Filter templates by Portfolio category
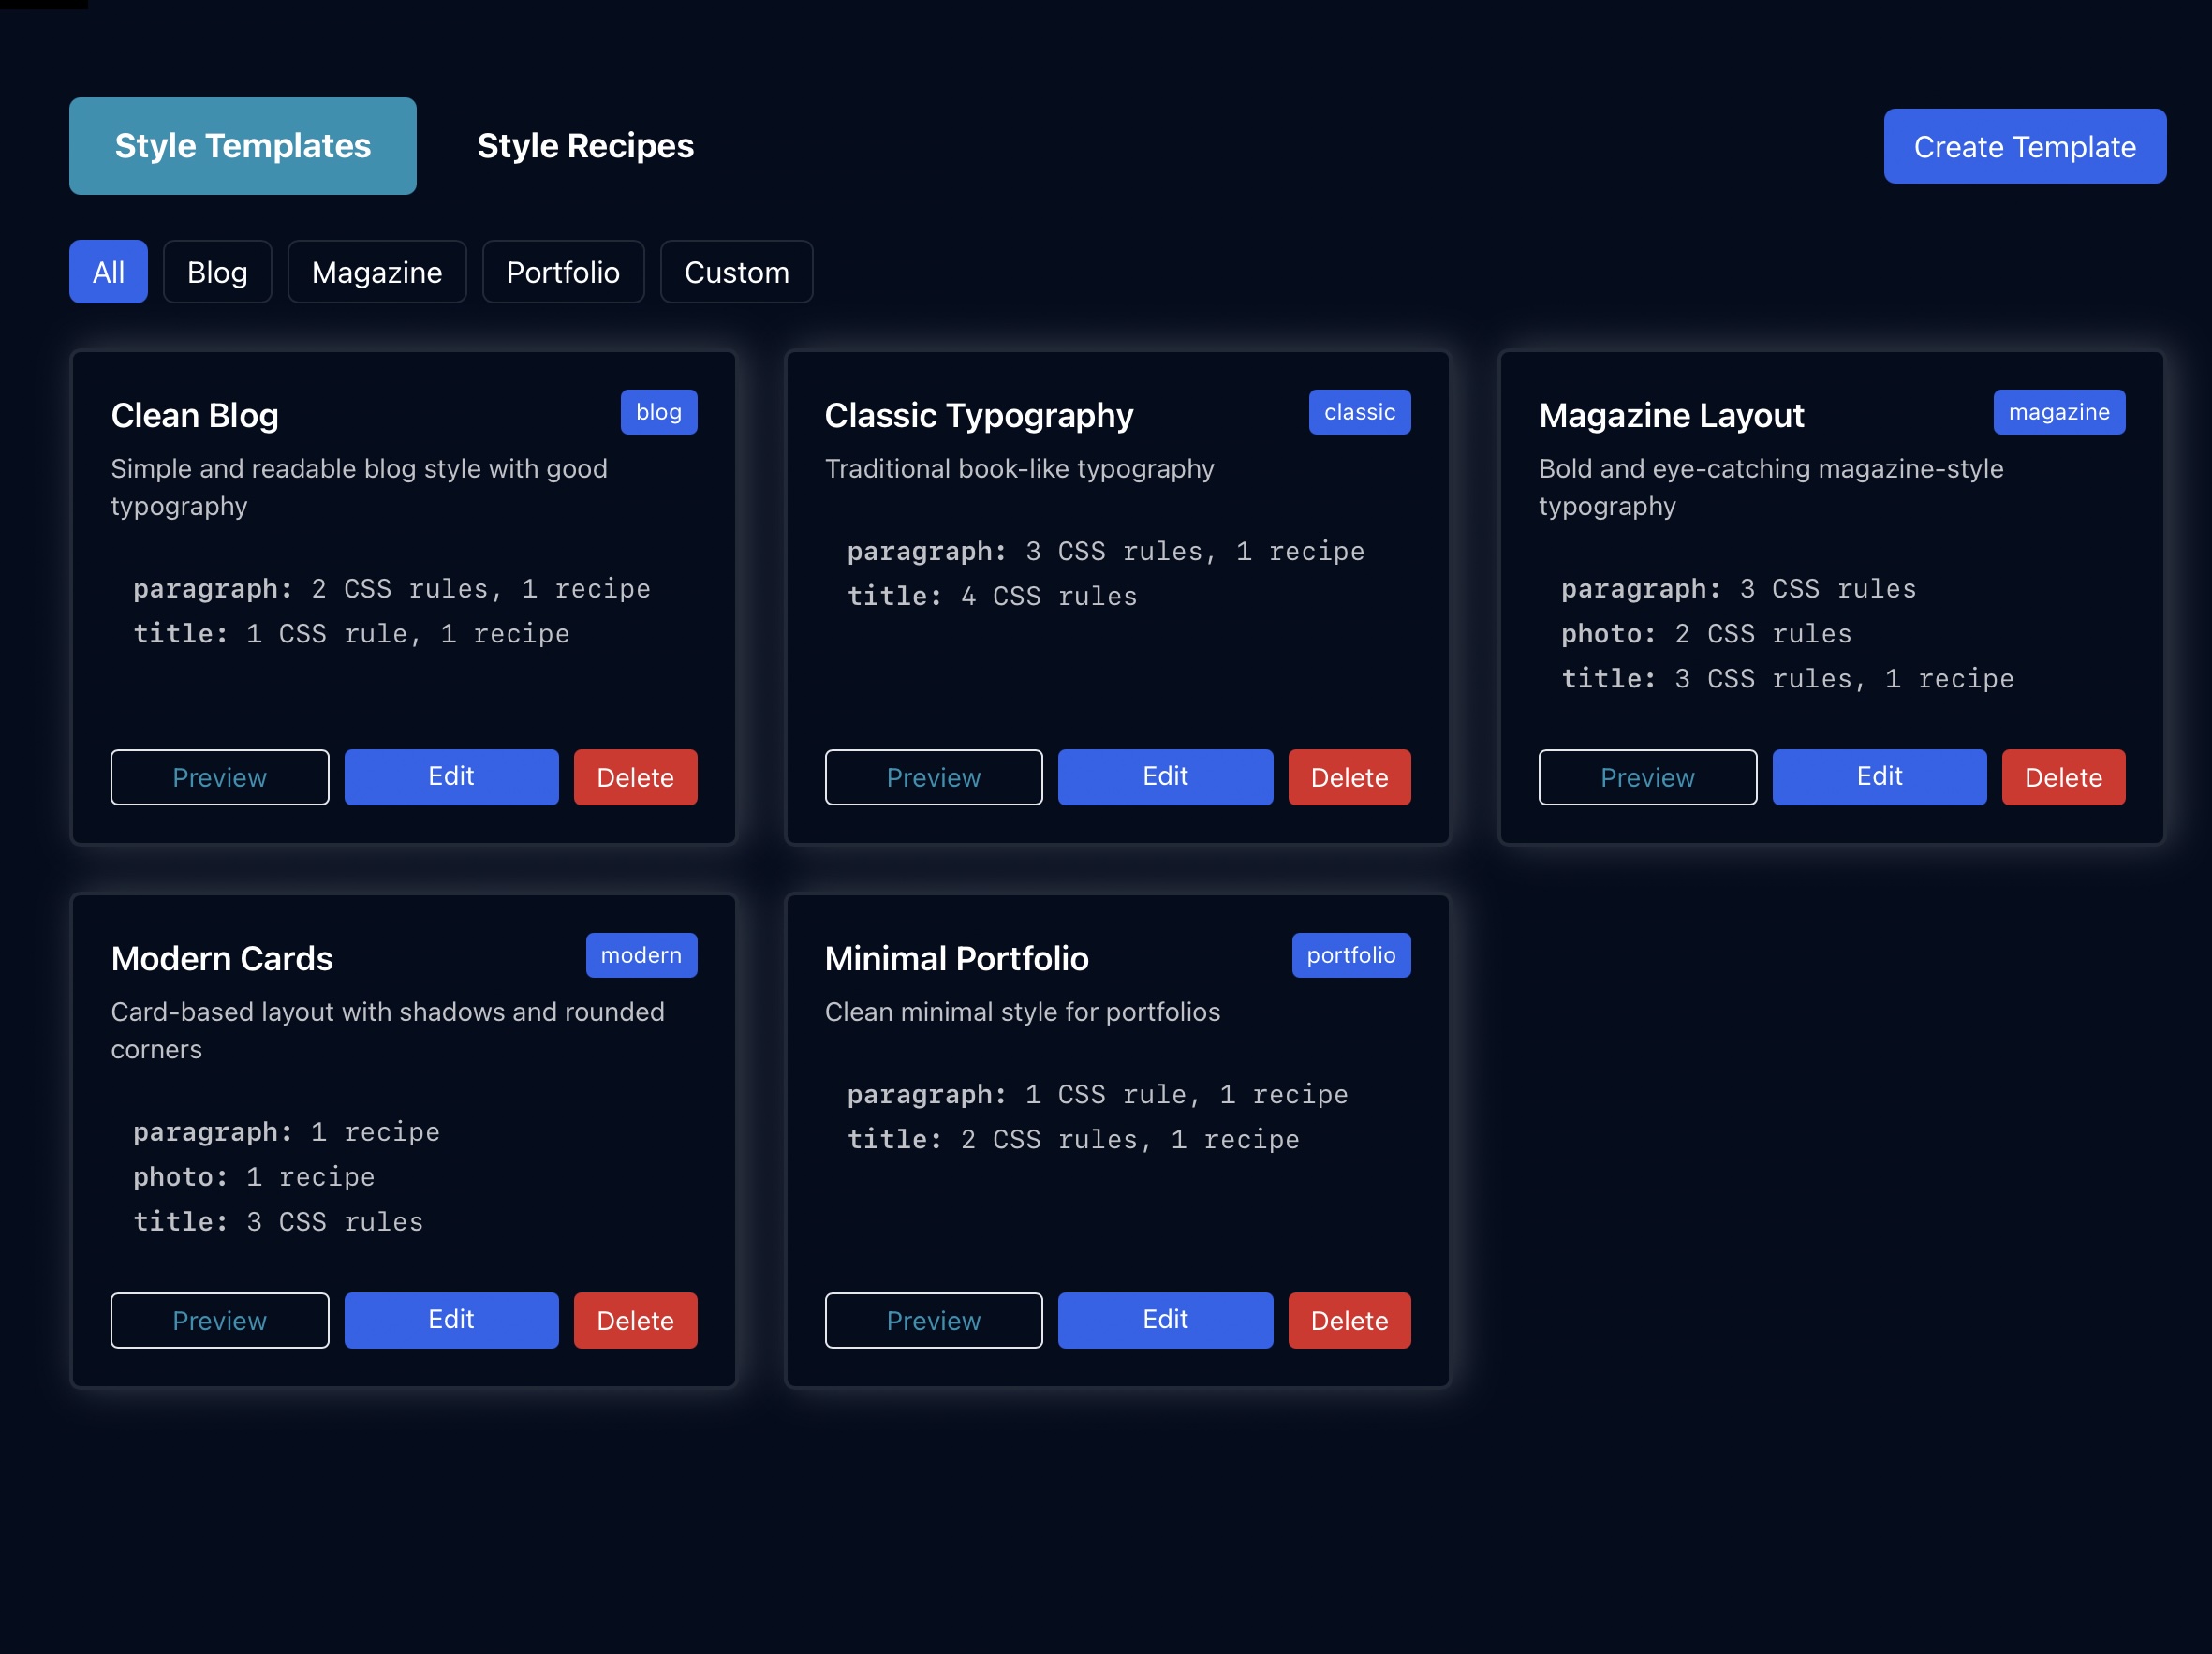The height and width of the screenshot is (1654, 2212). tap(562, 272)
